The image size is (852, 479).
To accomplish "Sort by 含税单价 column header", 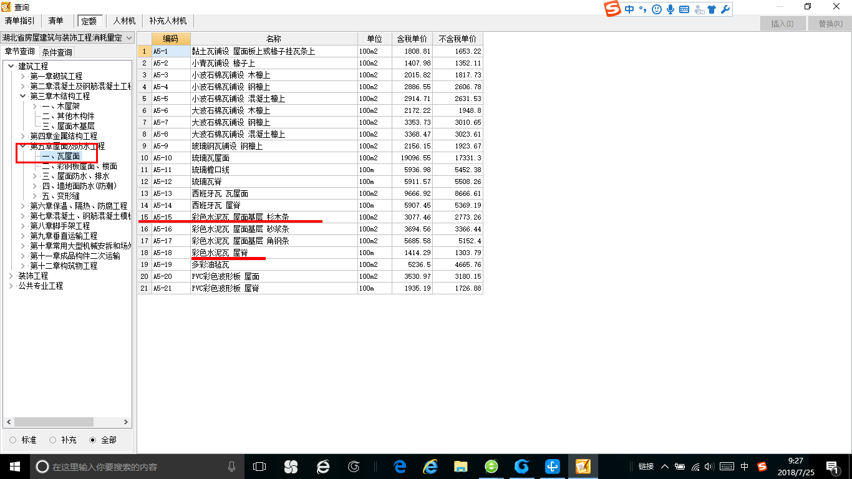I will (x=412, y=39).
